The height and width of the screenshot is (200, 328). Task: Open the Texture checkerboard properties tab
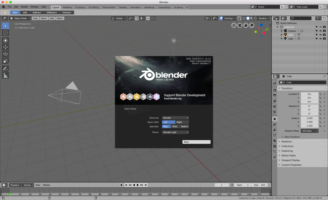(275, 146)
